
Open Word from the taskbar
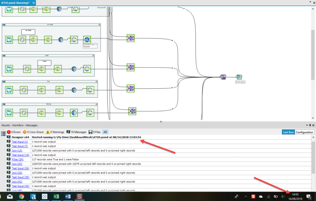coord(68,196)
